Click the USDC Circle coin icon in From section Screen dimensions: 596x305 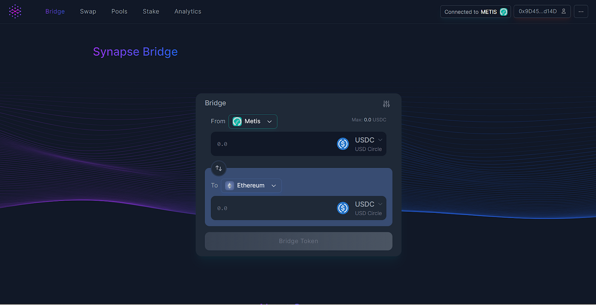coord(343,144)
